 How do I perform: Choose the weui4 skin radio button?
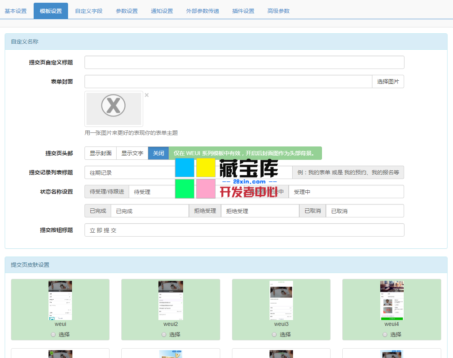point(385,334)
